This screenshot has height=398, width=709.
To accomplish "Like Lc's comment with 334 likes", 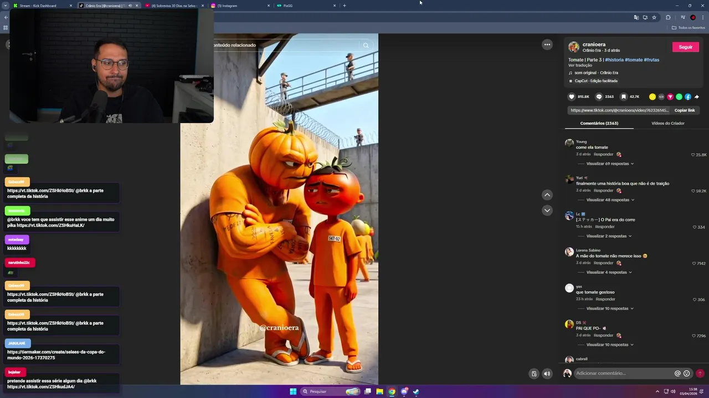I will click(x=695, y=227).
